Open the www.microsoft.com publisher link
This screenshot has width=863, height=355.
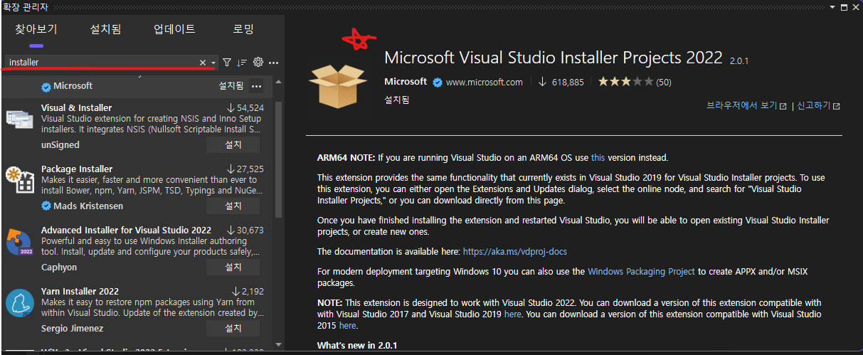[x=485, y=82]
